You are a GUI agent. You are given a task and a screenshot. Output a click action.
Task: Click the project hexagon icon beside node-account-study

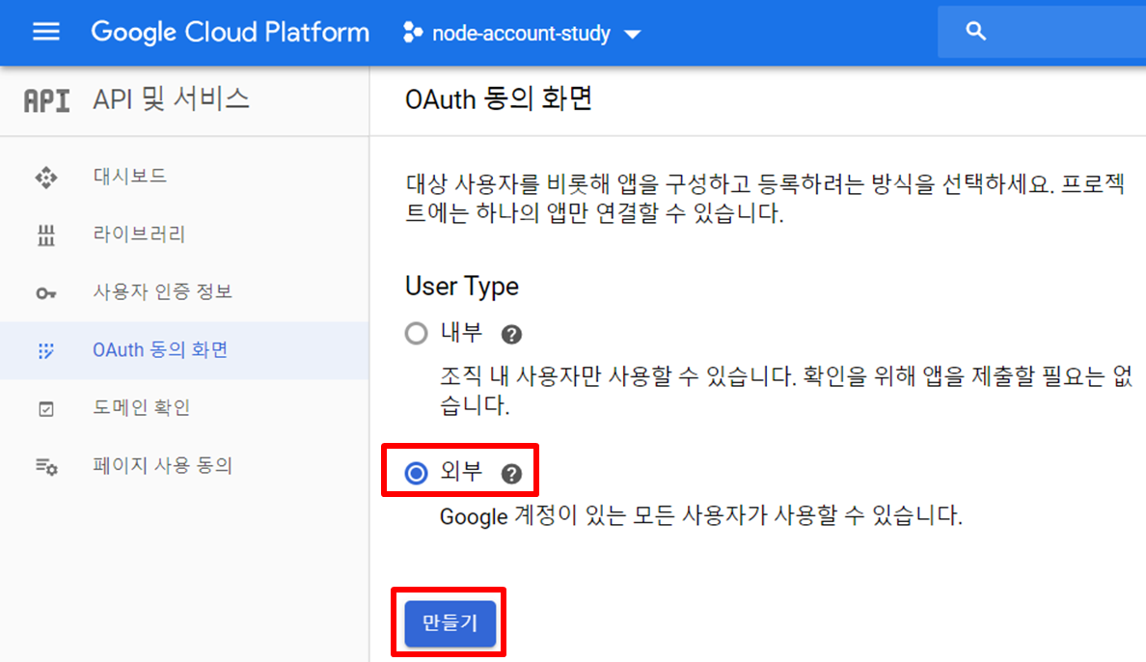point(412,33)
